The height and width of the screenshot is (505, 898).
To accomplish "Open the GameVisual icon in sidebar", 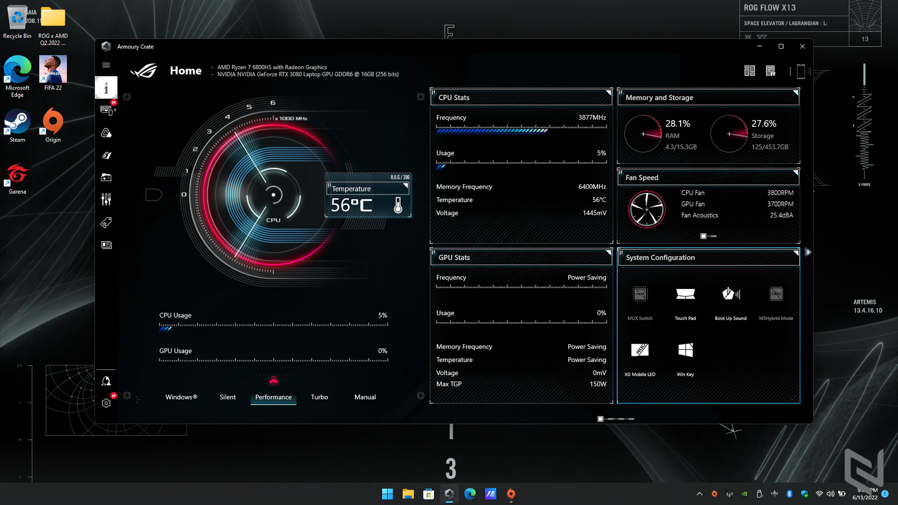I will [106, 155].
